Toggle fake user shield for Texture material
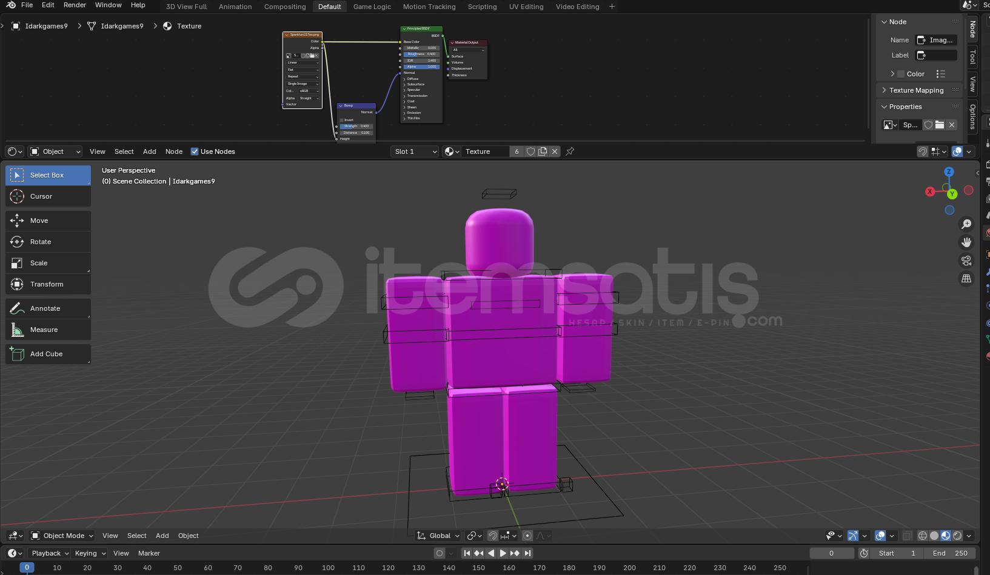Screen dimensions: 990x575 pyautogui.click(x=530, y=151)
